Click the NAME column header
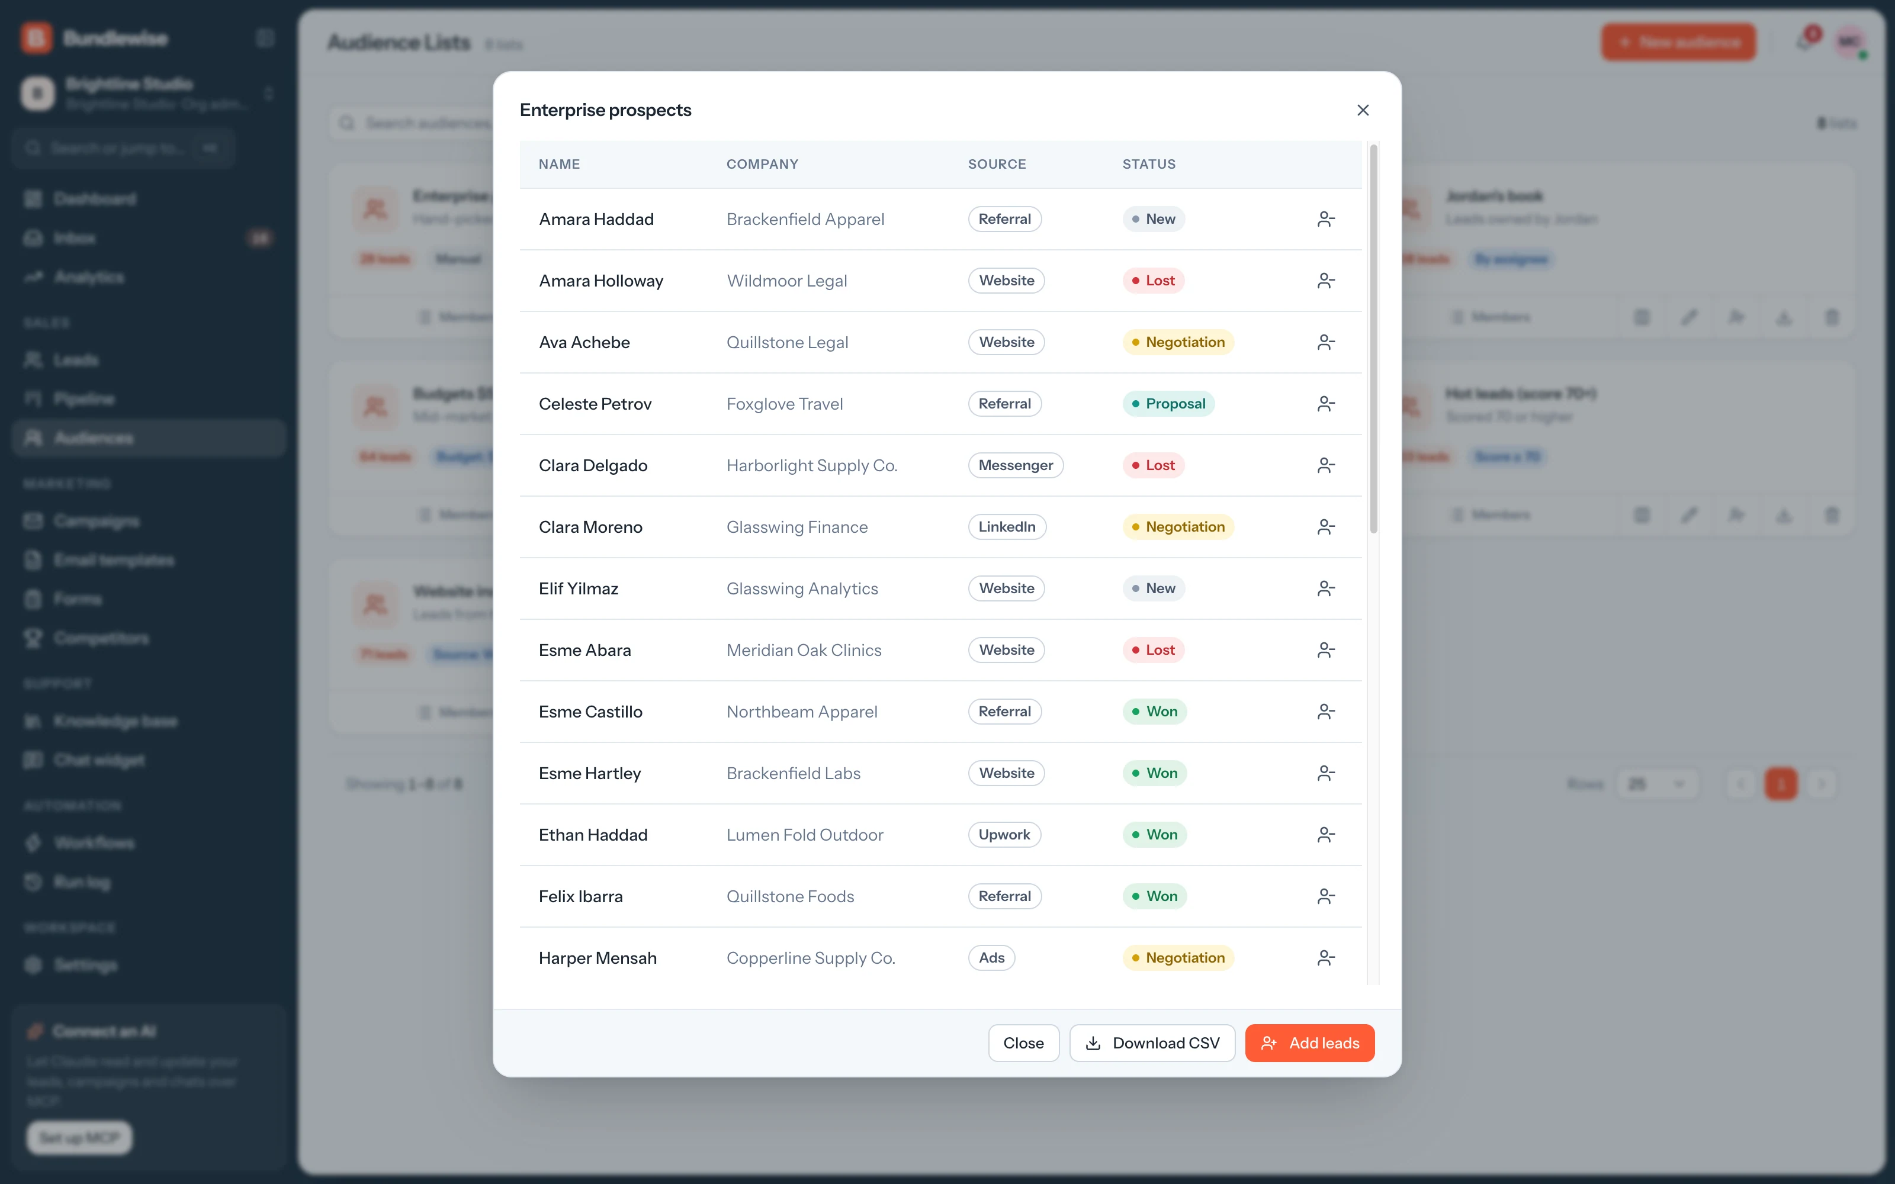 click(559, 165)
